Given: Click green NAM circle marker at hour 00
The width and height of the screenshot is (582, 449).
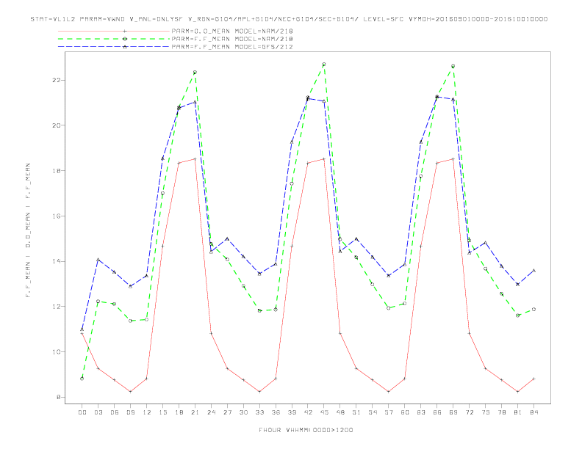Looking at the screenshot, I should [82, 379].
